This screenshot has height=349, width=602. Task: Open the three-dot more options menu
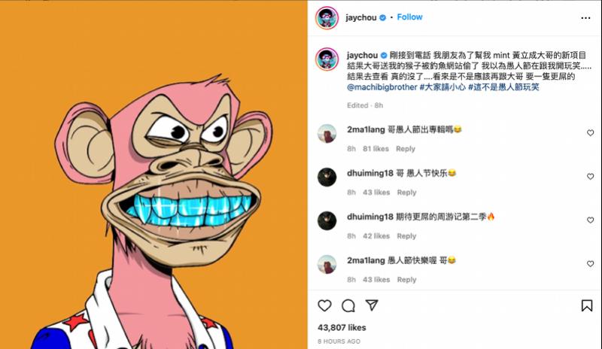pos(585,17)
